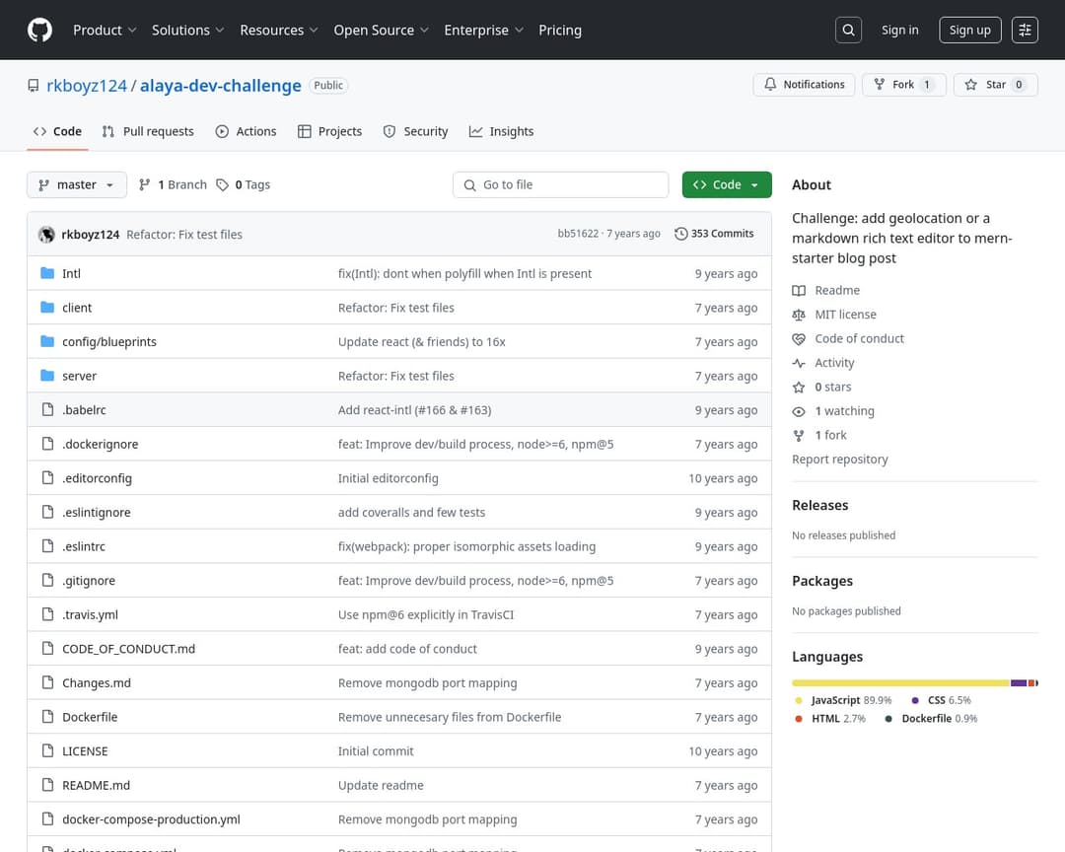Click the yellow JavaScript segment of language bar
This screenshot has width=1065, height=852.
(x=900, y=682)
